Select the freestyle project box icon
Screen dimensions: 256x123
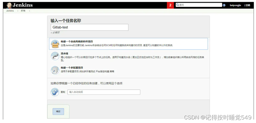point(55,44)
